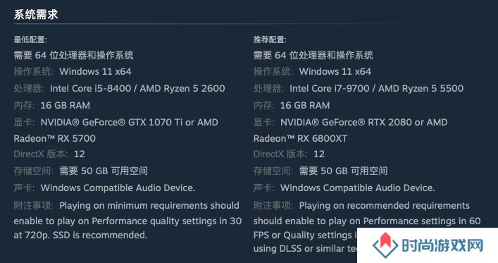498x263 pixels.
Task: Click the 系统需求 section heading
Action: pyautogui.click(x=36, y=14)
